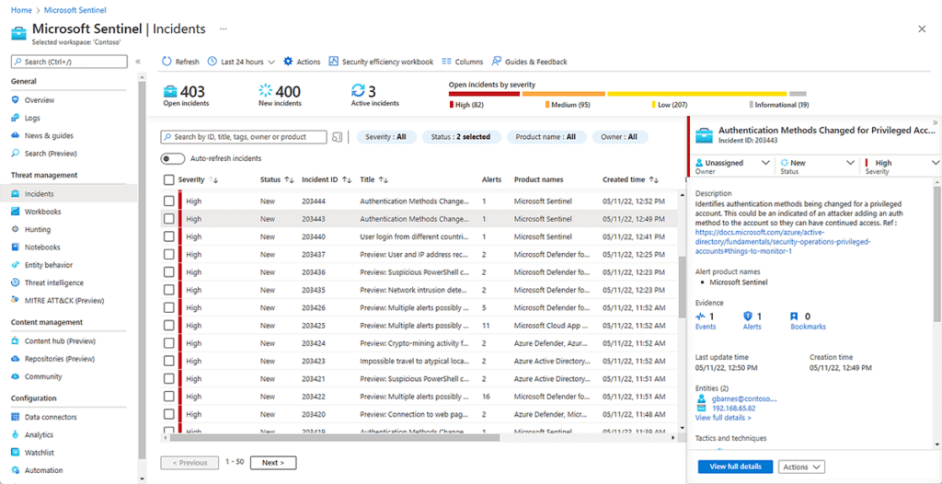Open Hunting from the sidebar

37,229
